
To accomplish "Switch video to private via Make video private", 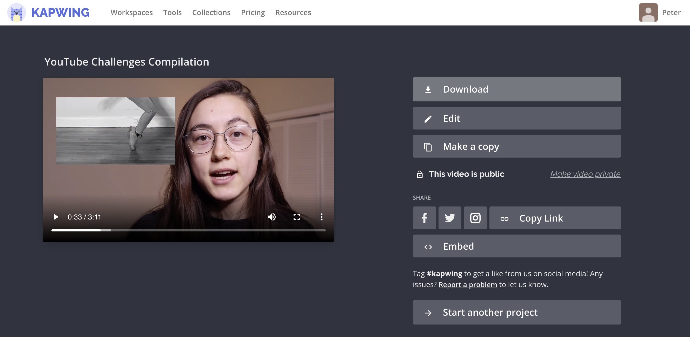I will point(585,174).
